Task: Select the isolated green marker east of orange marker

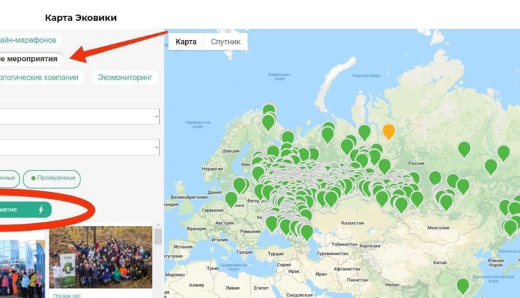Action: [464, 148]
